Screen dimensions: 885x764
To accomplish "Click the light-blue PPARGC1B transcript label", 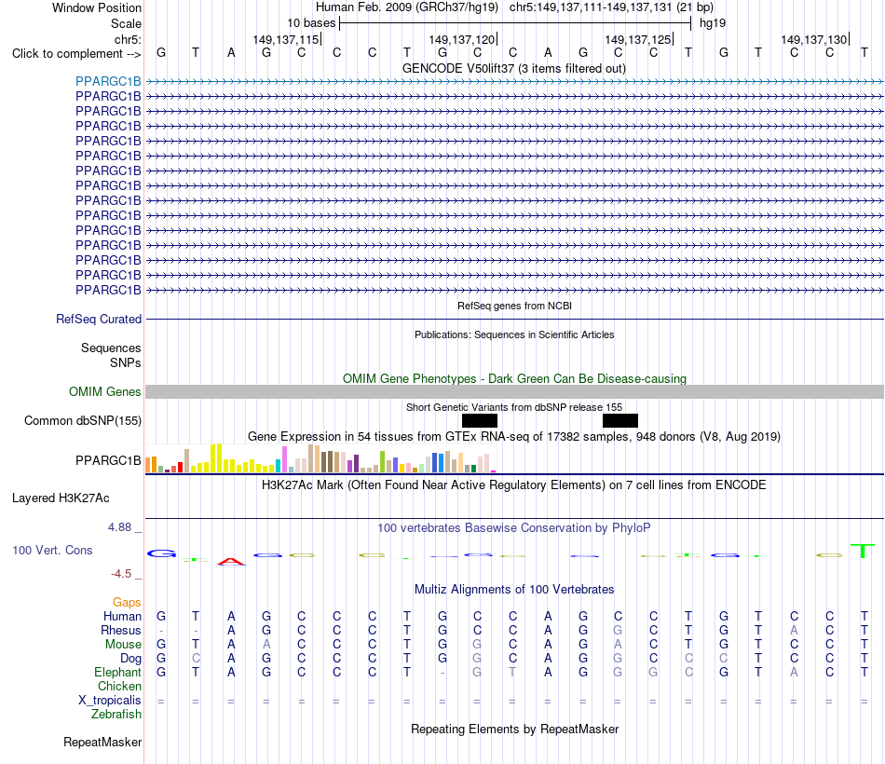I will coord(108,81).
